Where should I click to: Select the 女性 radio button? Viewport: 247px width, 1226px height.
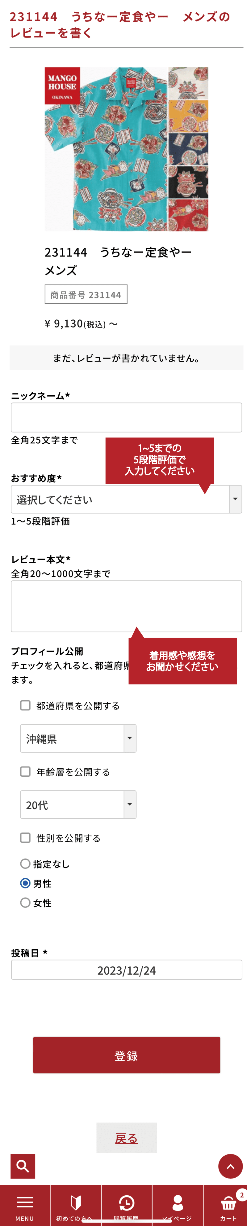tap(26, 902)
